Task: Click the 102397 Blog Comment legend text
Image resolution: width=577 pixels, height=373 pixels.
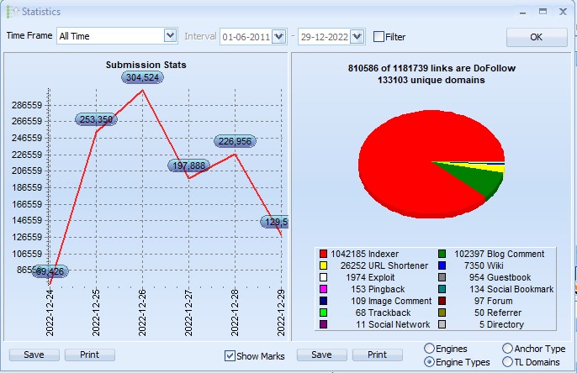Action: 499,254
